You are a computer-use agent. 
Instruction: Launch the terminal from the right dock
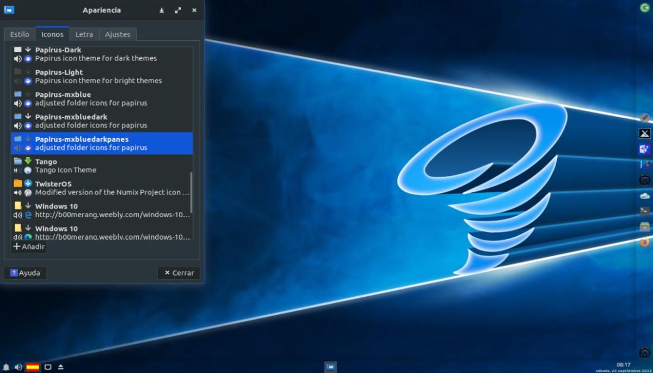(x=645, y=211)
